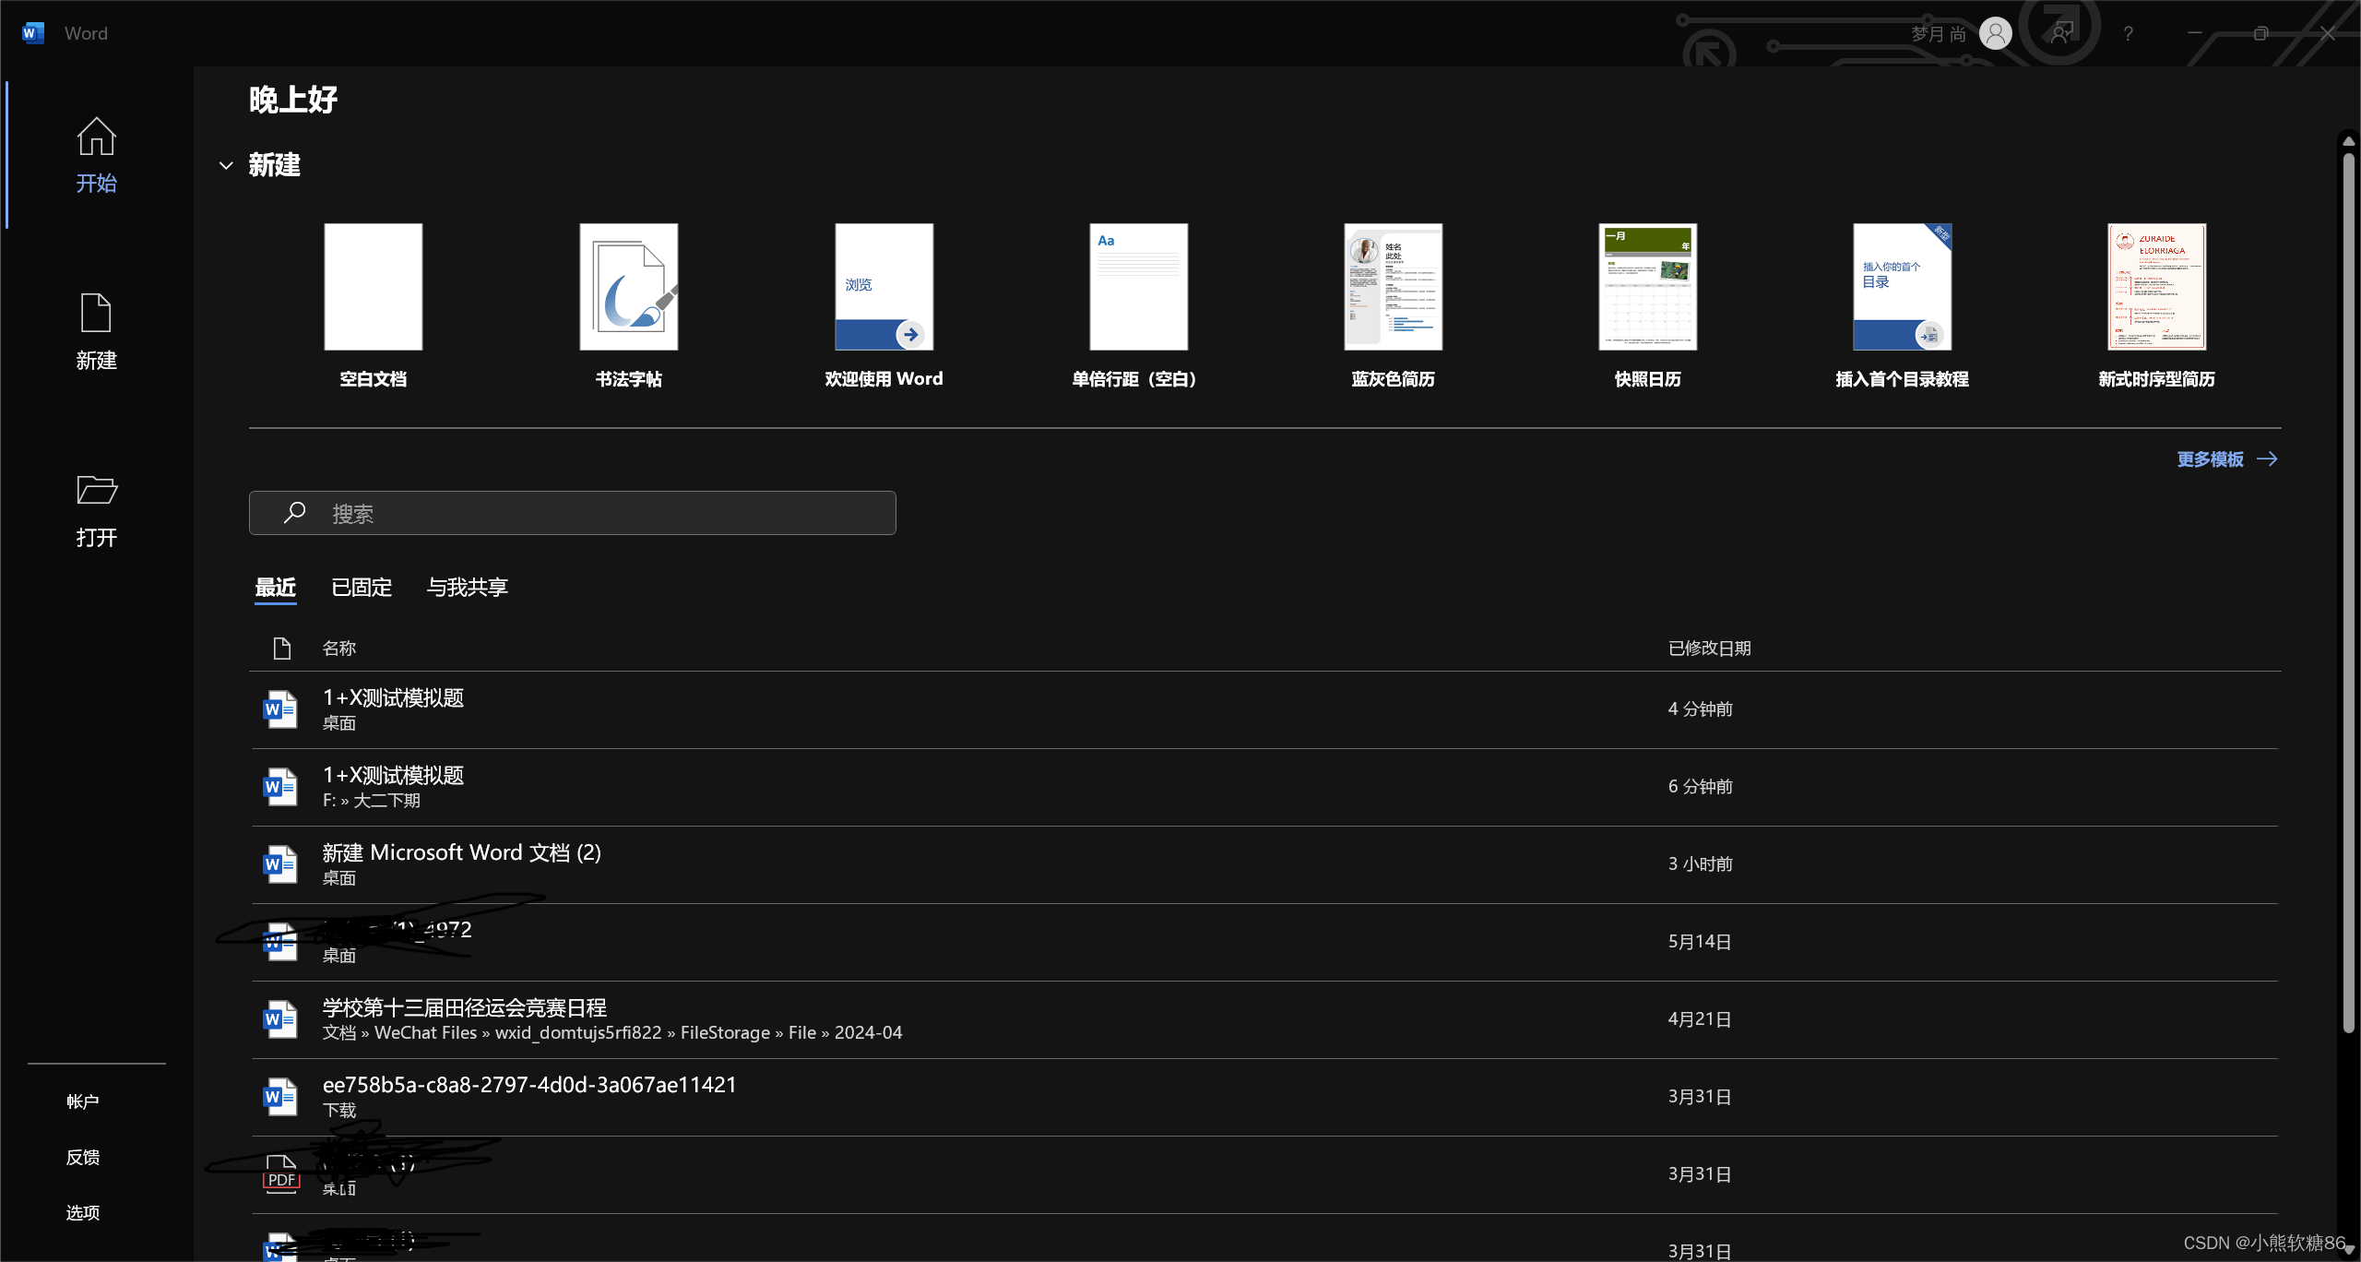Open 选项 in the sidebar
Viewport: 2361px width, 1262px height.
83,1212
